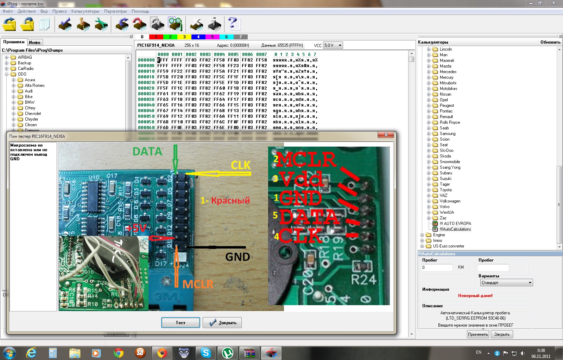Image resolution: width=563 pixels, height=360 pixels.
Task: Open the Файл menu
Action: click(x=8, y=11)
